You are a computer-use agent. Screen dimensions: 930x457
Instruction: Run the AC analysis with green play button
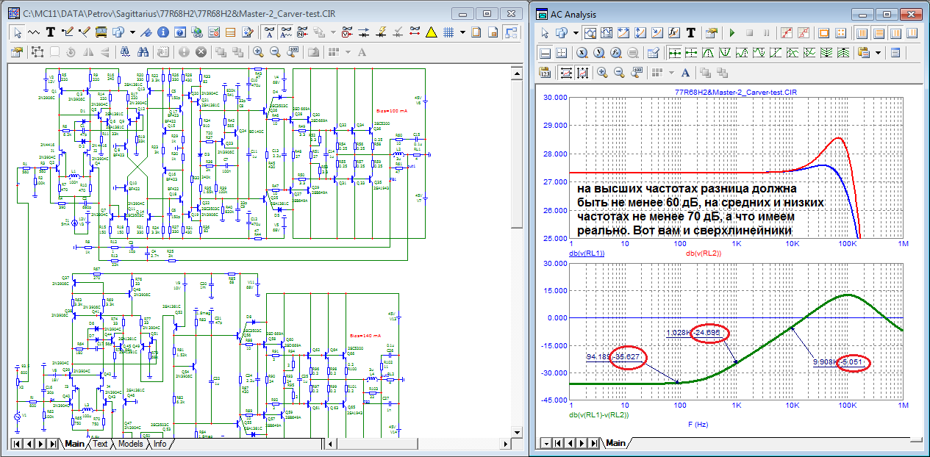(732, 33)
